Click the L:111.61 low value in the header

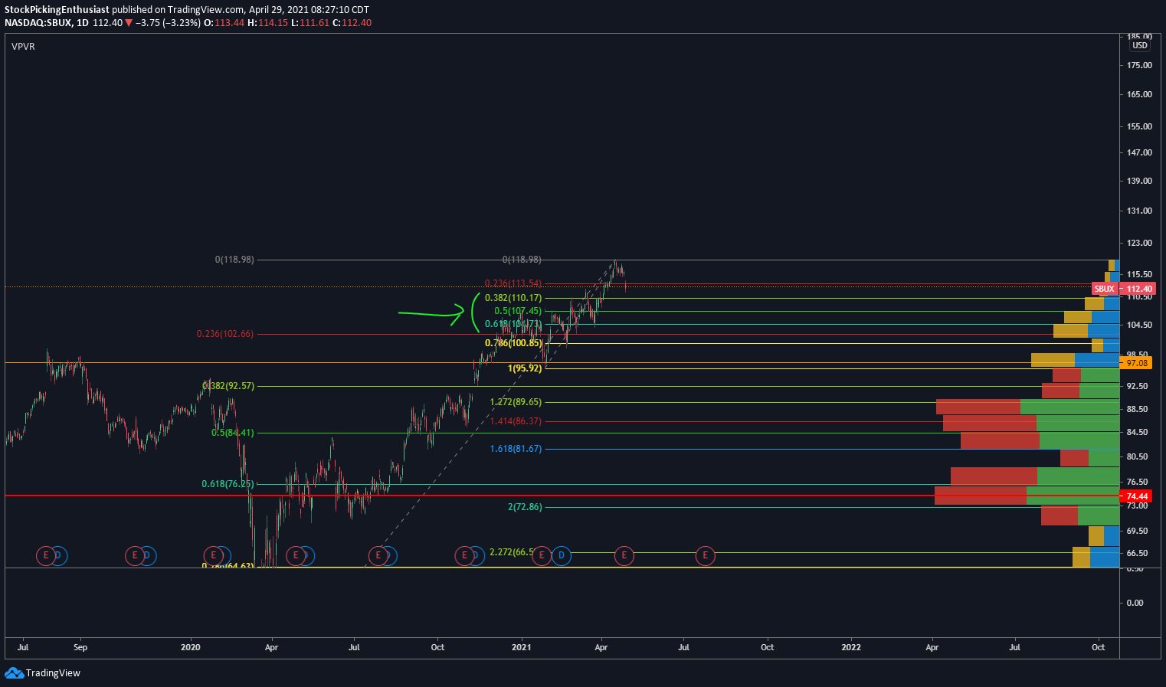310,23
